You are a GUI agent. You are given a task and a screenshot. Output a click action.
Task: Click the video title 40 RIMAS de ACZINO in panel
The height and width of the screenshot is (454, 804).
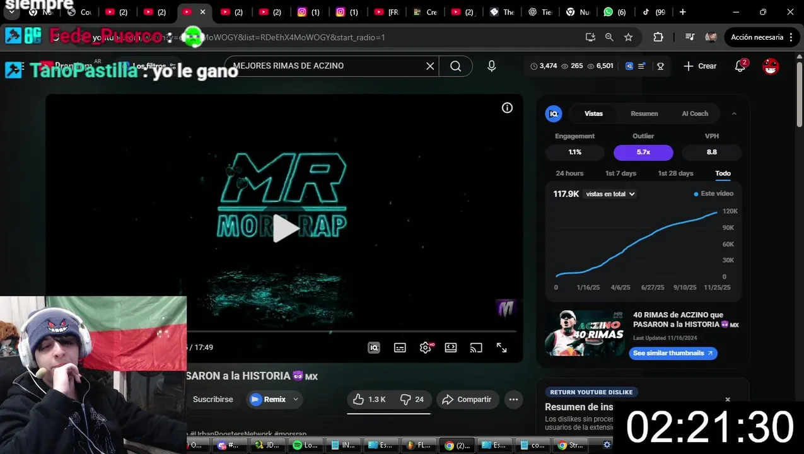(x=685, y=320)
